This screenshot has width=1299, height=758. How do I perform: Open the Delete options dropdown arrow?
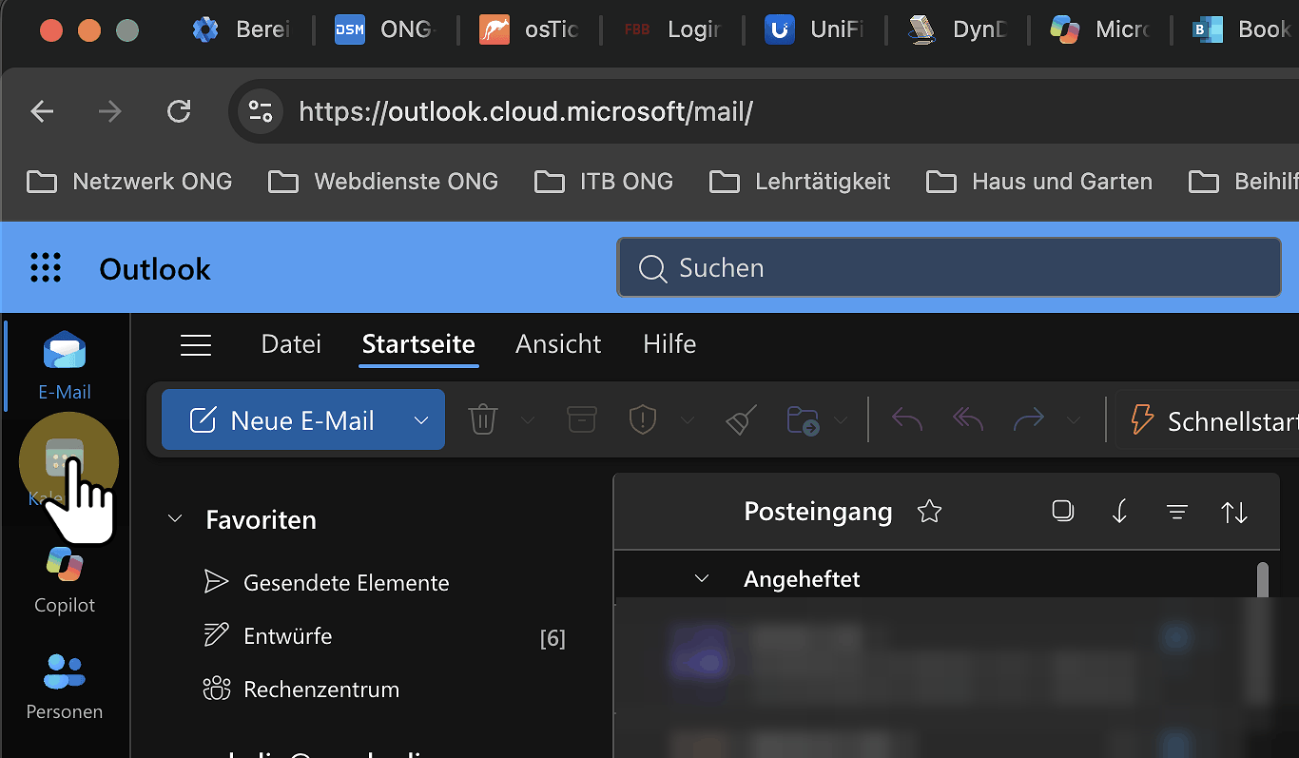(528, 420)
